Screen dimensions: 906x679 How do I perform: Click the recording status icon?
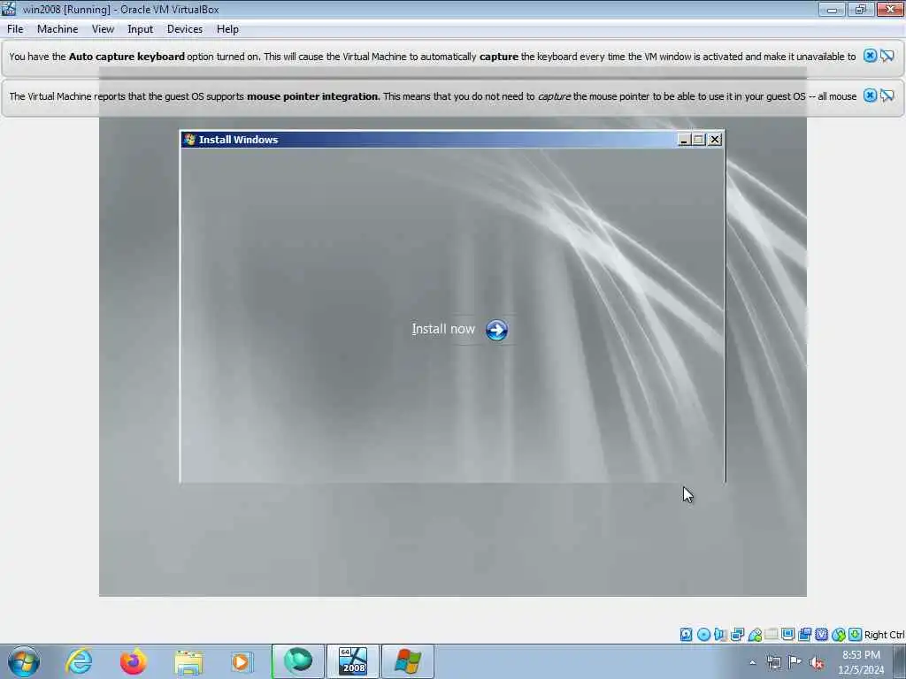804,635
